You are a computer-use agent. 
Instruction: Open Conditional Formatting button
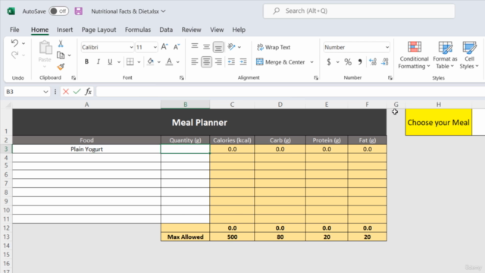tap(414, 55)
